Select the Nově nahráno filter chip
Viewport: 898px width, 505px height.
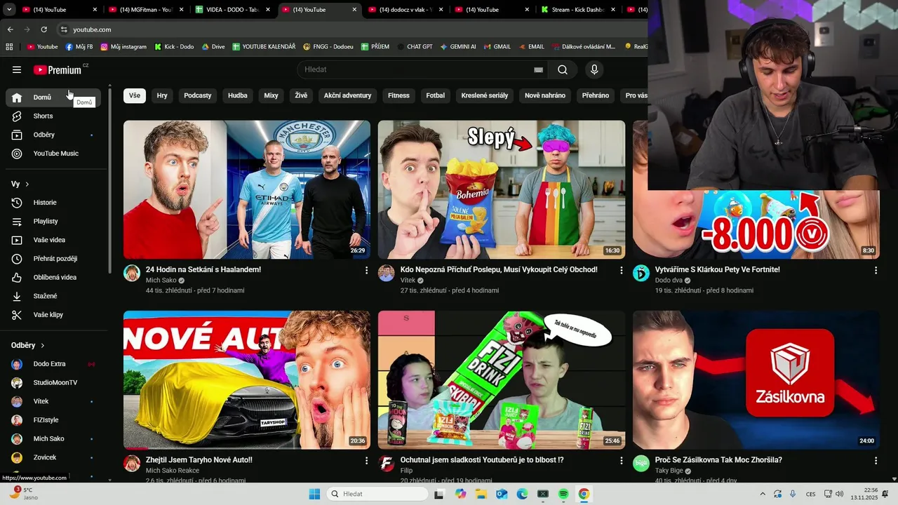[x=545, y=95]
